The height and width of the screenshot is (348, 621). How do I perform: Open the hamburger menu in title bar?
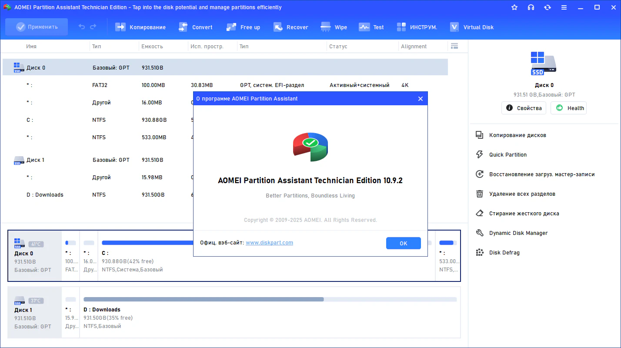[x=564, y=7]
